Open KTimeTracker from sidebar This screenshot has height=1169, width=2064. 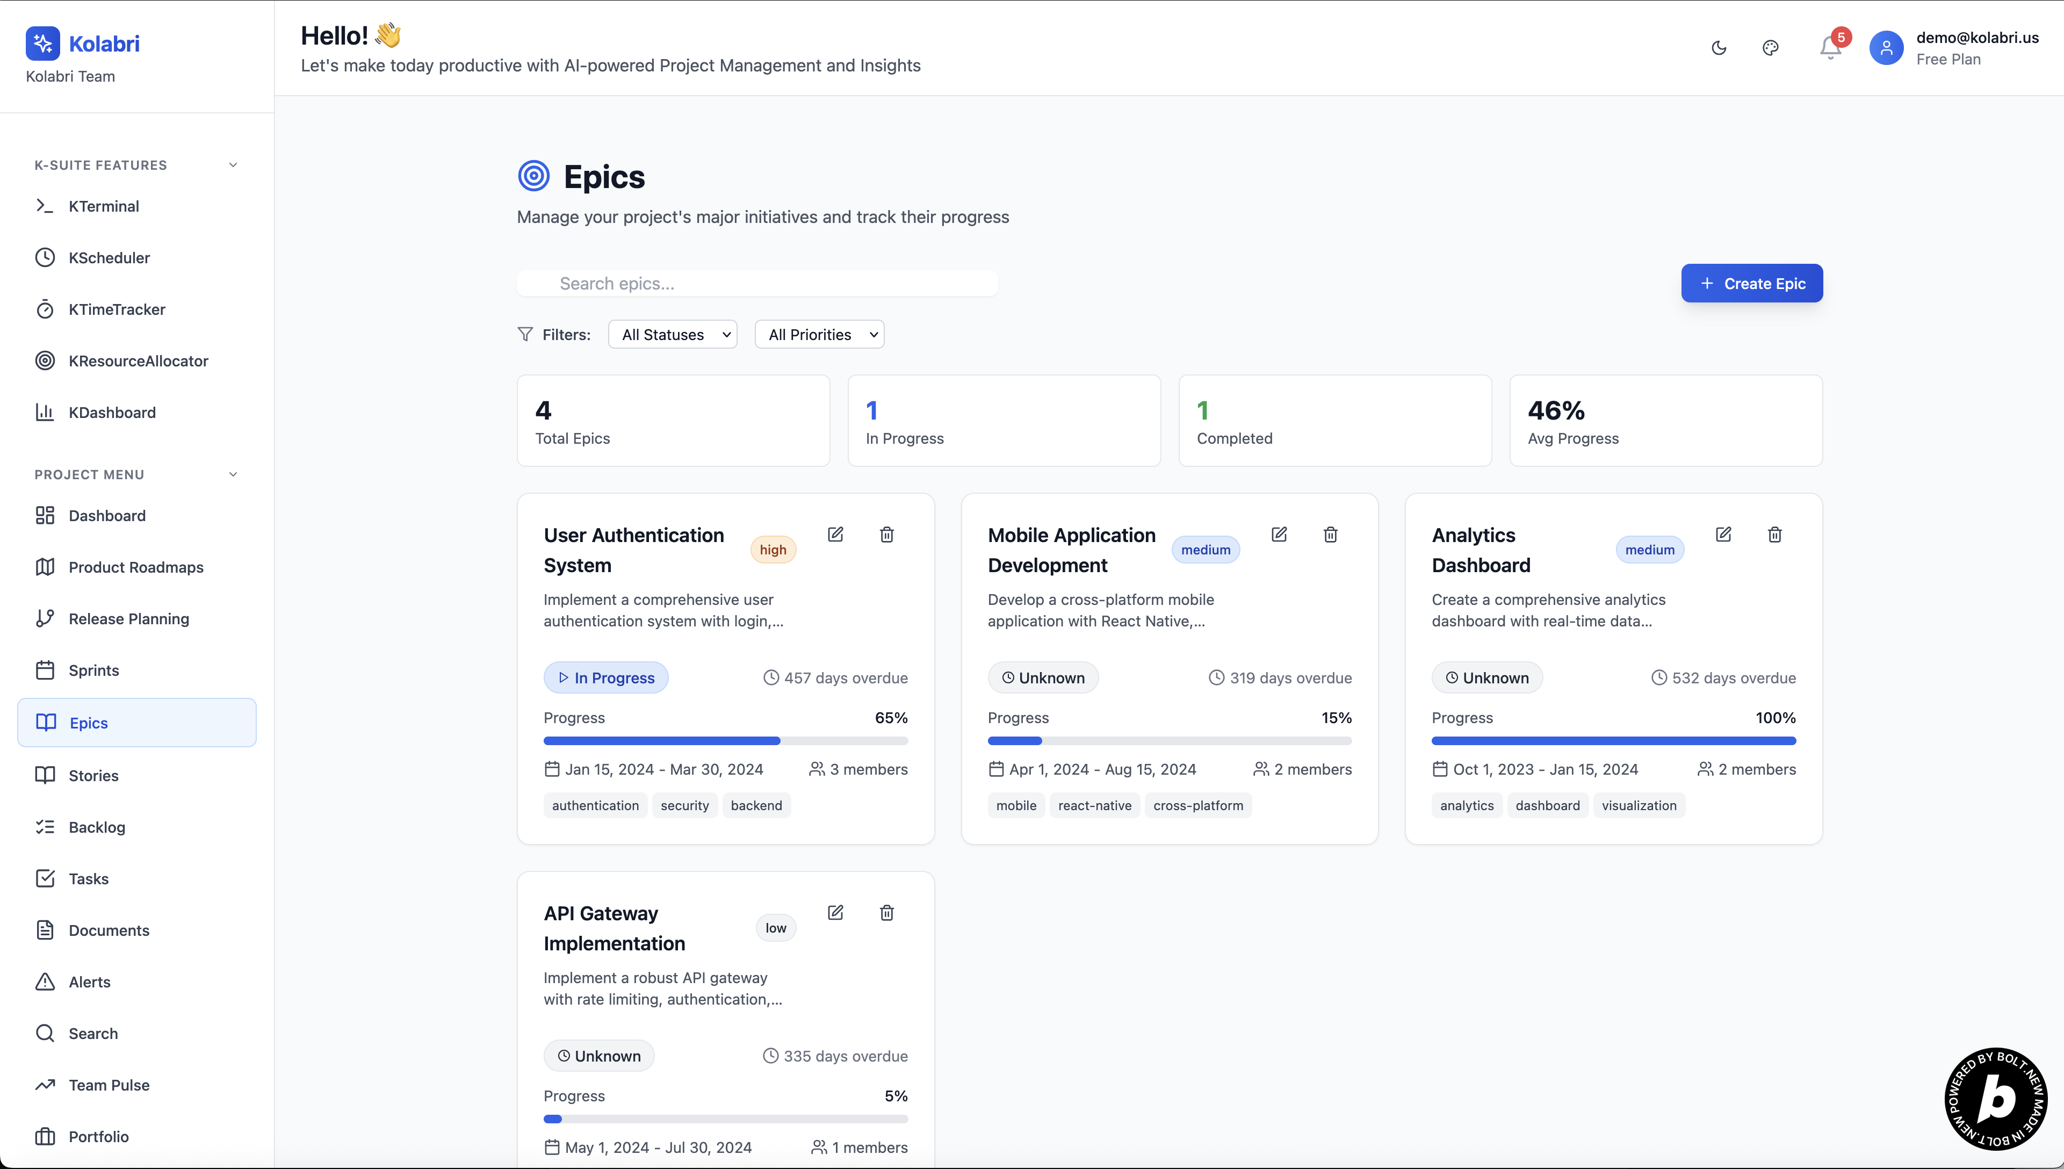coord(117,309)
